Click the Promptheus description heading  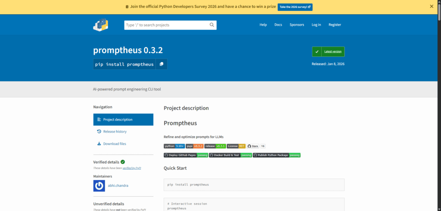tap(180, 123)
